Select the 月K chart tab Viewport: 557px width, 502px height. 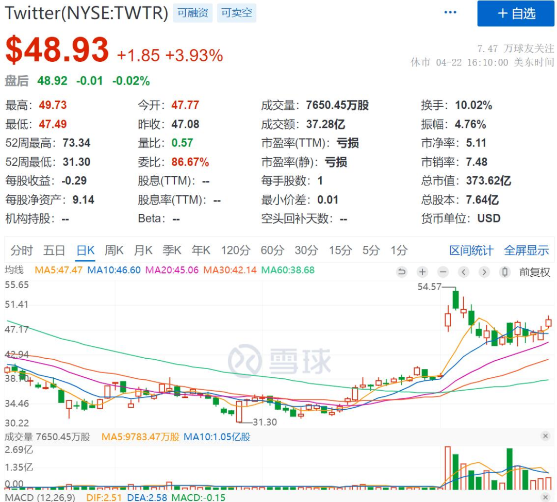tap(143, 250)
